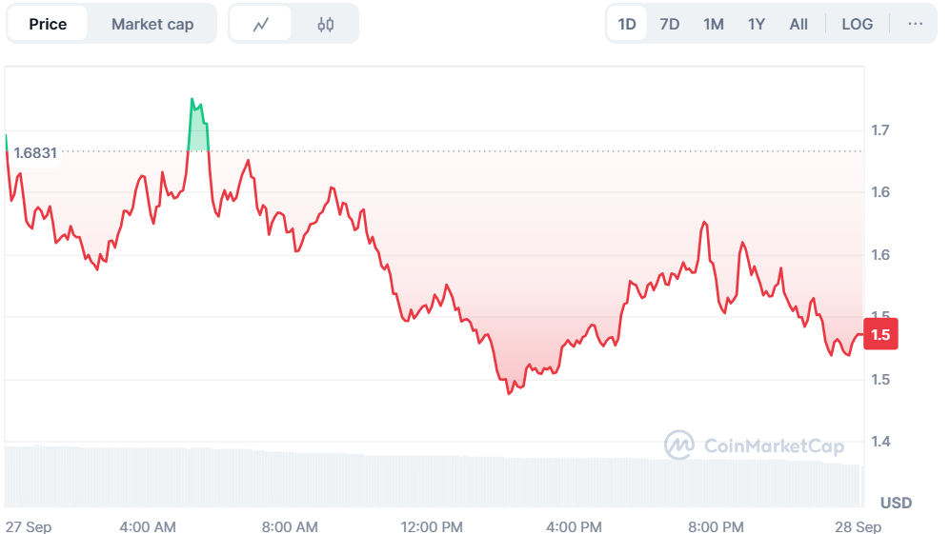Viewport: 950px width, 534px height.
Task: Click the red current price label 1.5
Action: (880, 334)
